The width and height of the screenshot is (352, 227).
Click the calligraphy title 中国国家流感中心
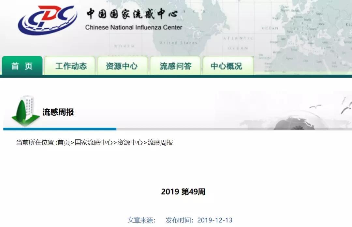132,14
